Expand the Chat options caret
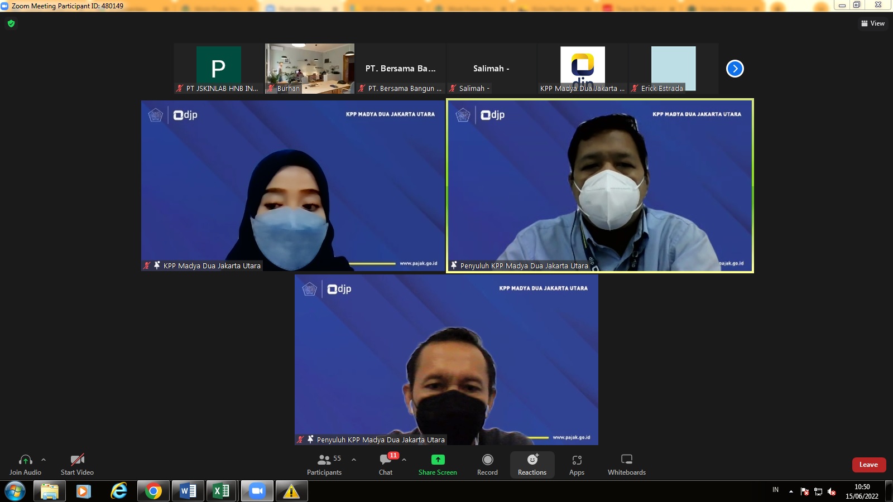Viewport: 893px width, 502px height. click(x=404, y=460)
